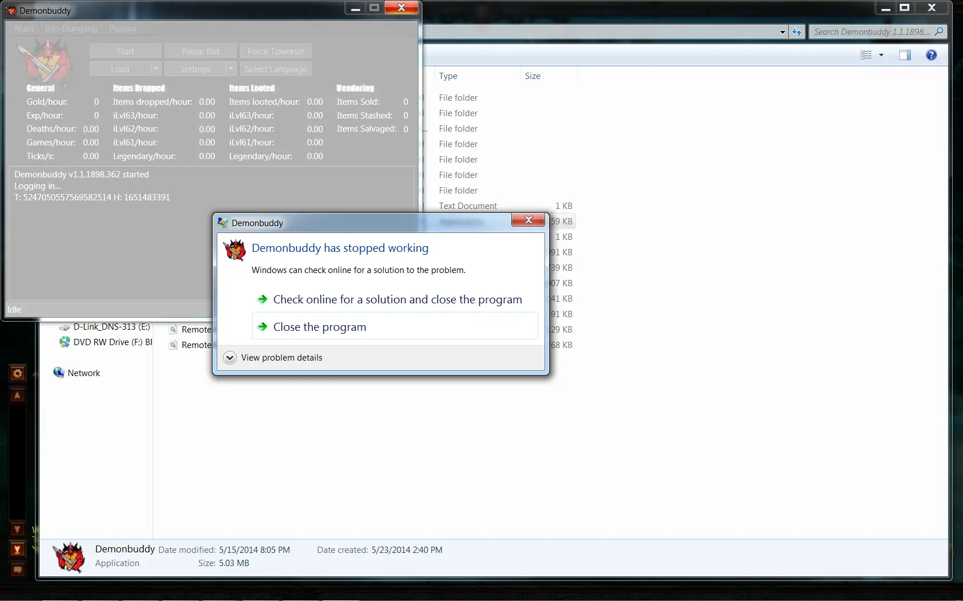Viewport: 963px width, 601px height.
Task: Click the Y icon on left game bar
Action: [x=18, y=549]
